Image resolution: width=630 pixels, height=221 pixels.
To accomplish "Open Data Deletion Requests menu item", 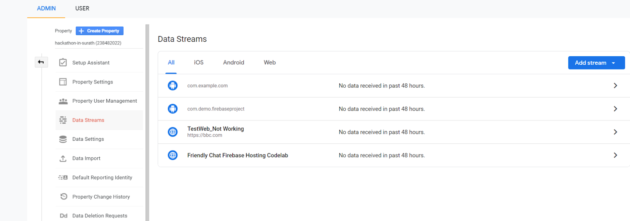I will tap(100, 215).
